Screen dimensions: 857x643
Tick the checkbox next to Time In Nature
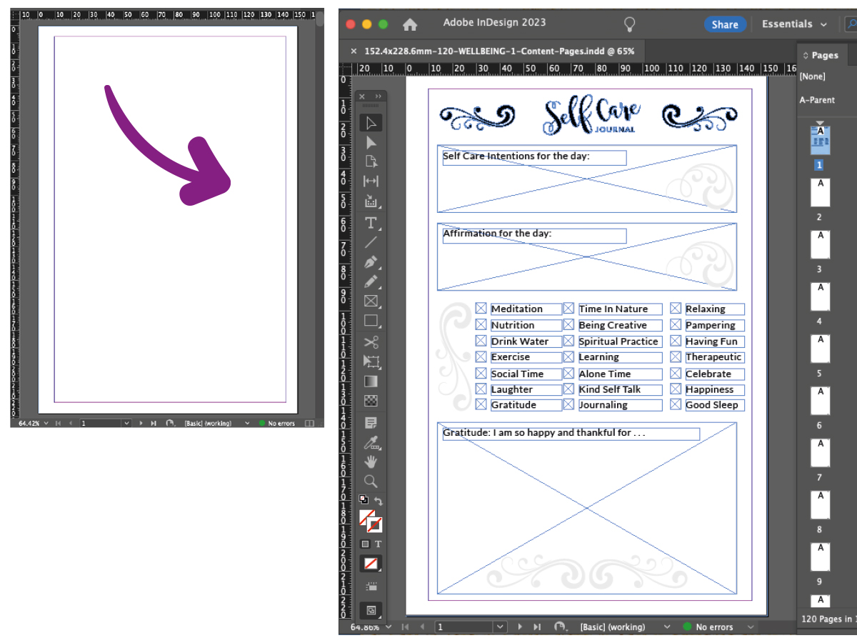568,309
